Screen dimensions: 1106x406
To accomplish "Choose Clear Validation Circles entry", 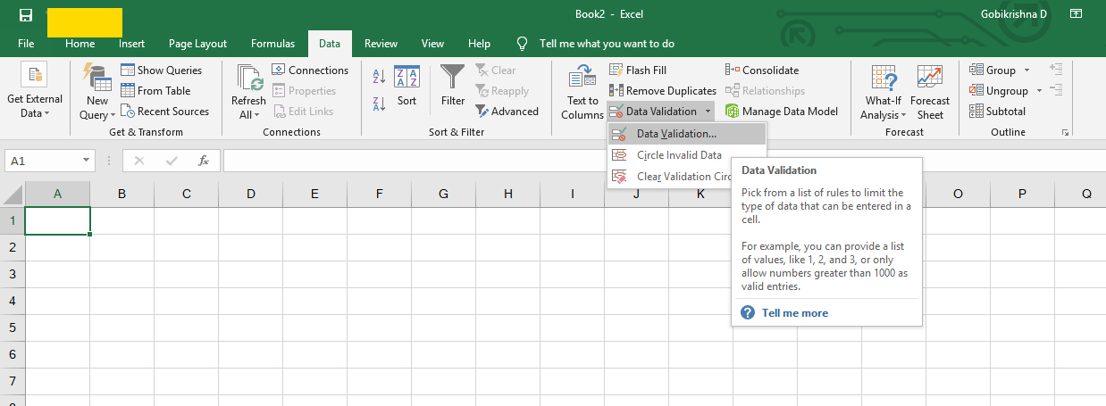I will tap(670, 177).
